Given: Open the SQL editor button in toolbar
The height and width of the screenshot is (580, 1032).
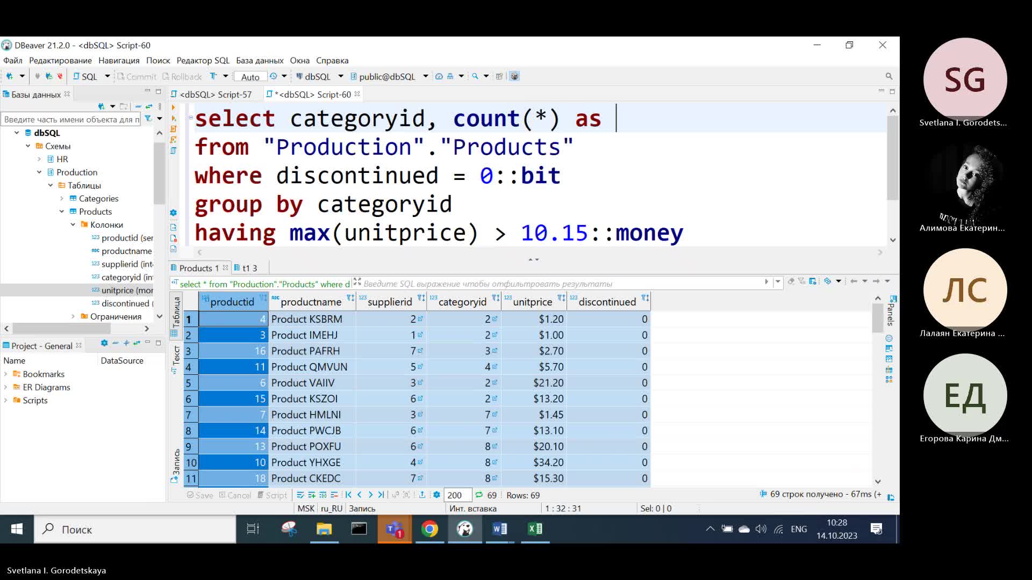Looking at the screenshot, I should click(x=85, y=76).
